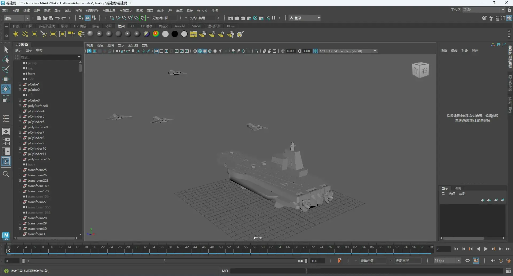Open the script editor icon
The height and width of the screenshot is (276, 513).
[508, 271]
